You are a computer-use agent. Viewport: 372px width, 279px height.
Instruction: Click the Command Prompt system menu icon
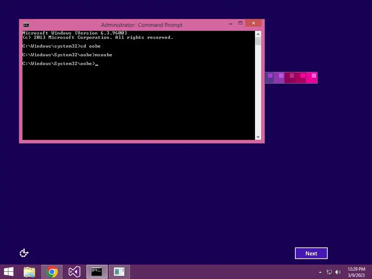point(26,25)
